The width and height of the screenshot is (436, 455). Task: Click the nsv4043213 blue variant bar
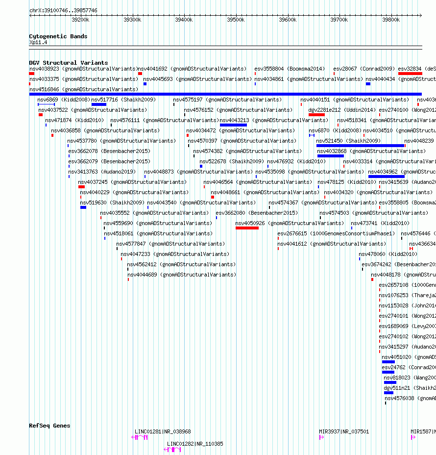coord(233,125)
